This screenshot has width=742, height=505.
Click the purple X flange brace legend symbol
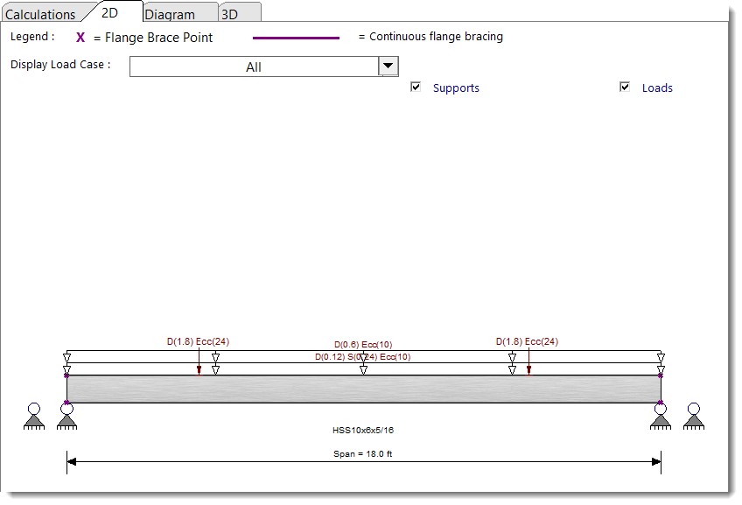pyautogui.click(x=80, y=38)
